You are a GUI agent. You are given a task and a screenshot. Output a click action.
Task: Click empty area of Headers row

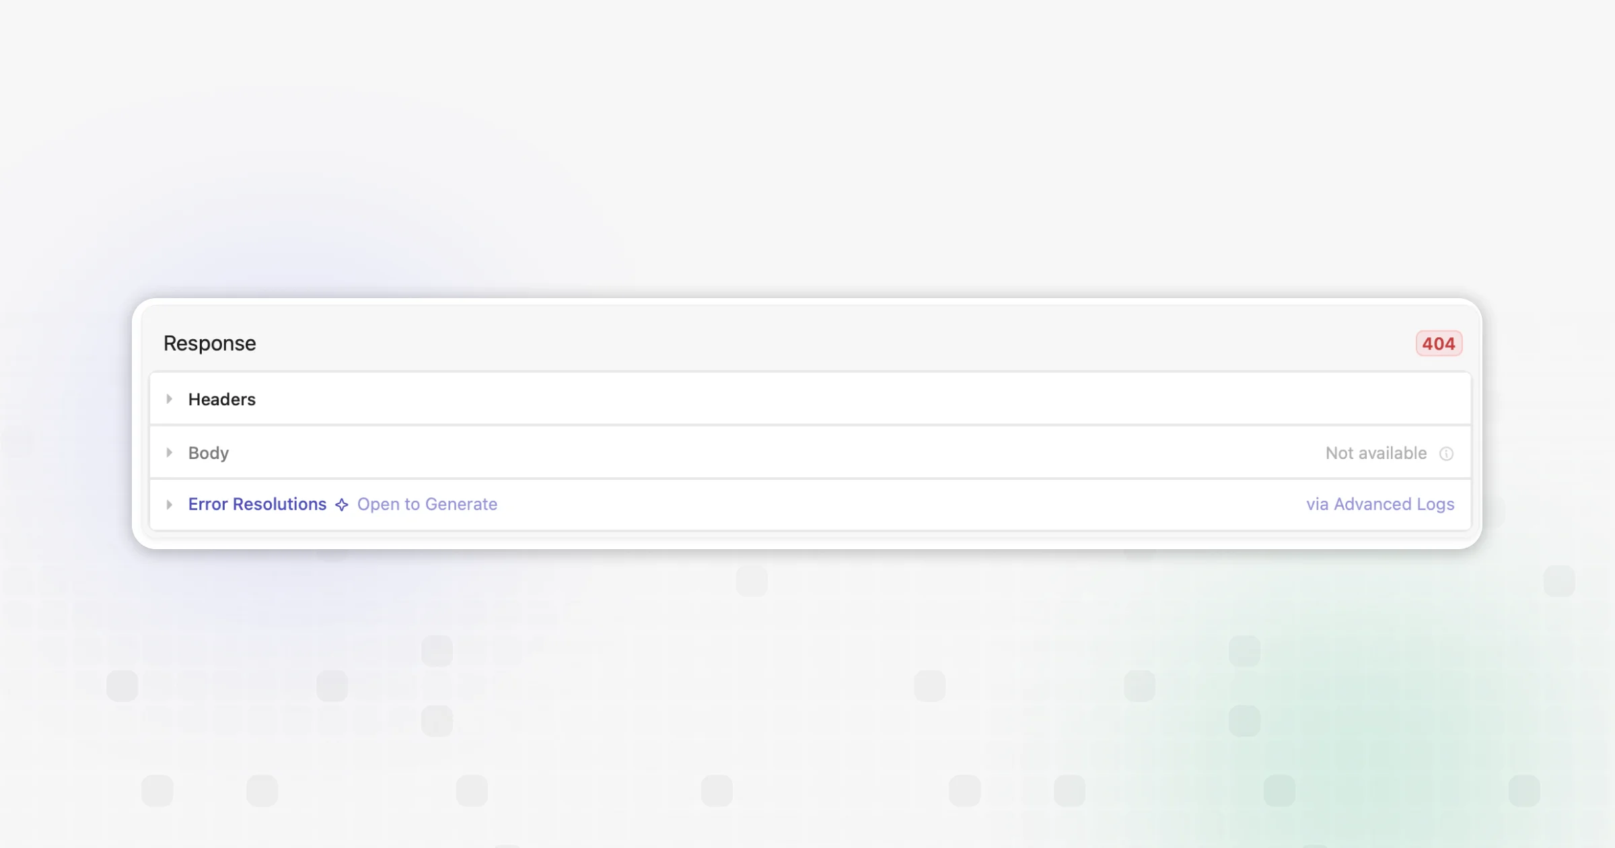tap(808, 399)
